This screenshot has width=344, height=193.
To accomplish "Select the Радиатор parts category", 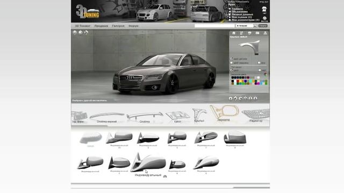I will click(256, 116).
